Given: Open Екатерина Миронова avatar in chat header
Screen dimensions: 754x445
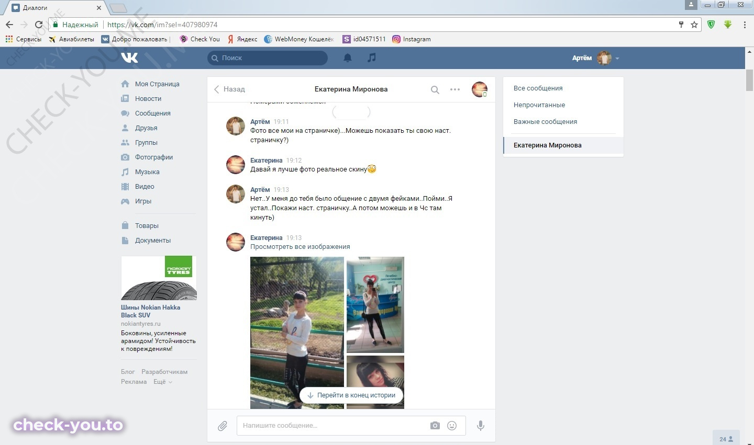Looking at the screenshot, I should point(479,89).
